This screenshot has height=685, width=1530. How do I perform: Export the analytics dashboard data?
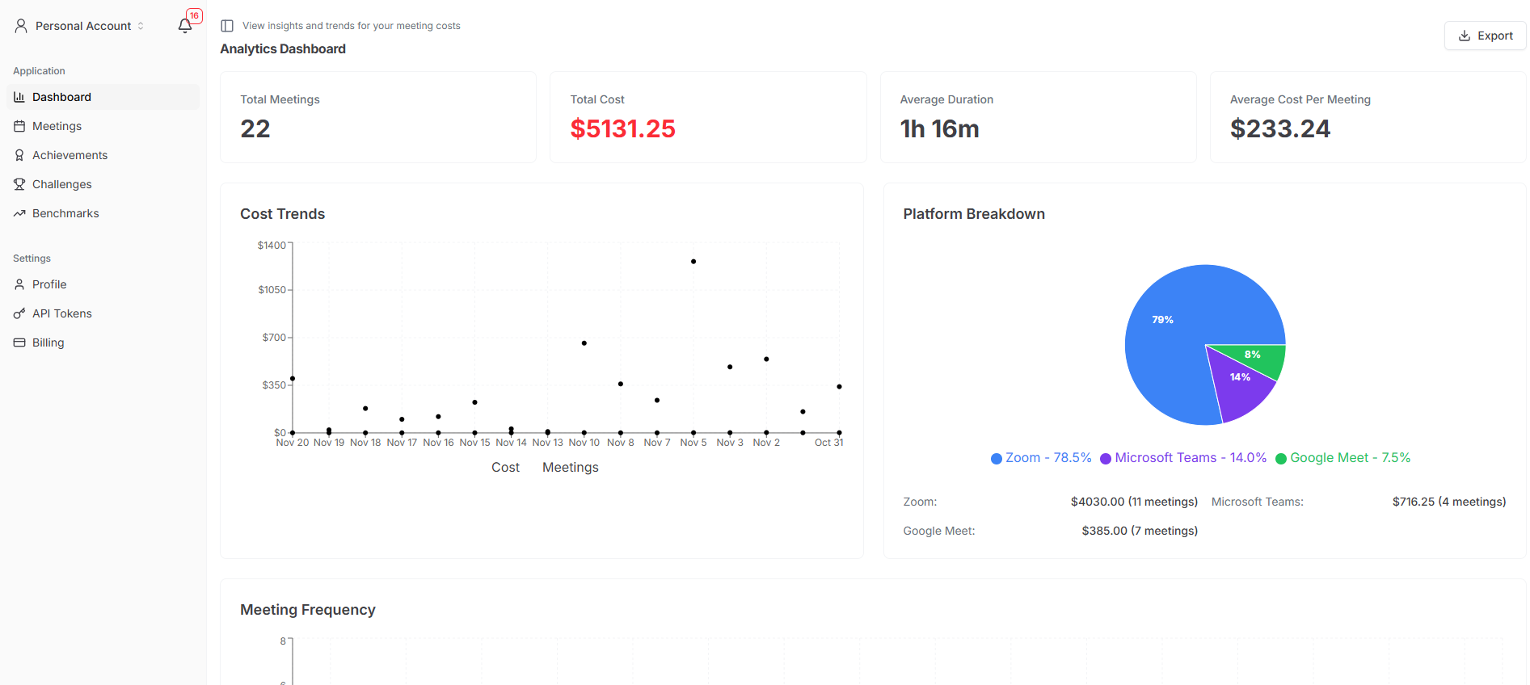coord(1485,36)
